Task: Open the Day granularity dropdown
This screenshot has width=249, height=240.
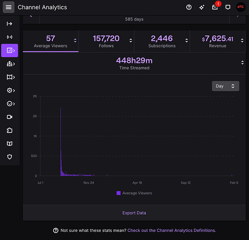Action: [225, 86]
